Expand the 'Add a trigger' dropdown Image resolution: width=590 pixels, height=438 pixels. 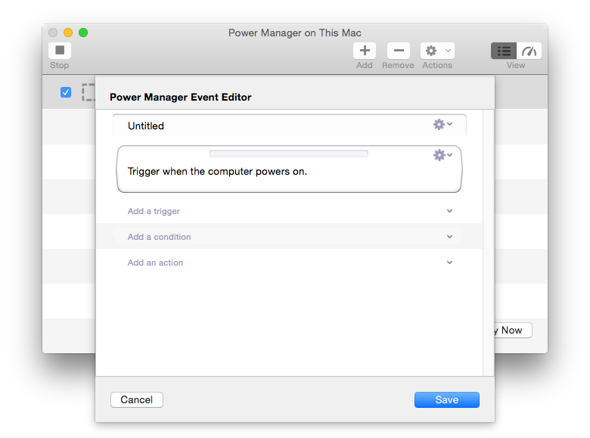290,211
